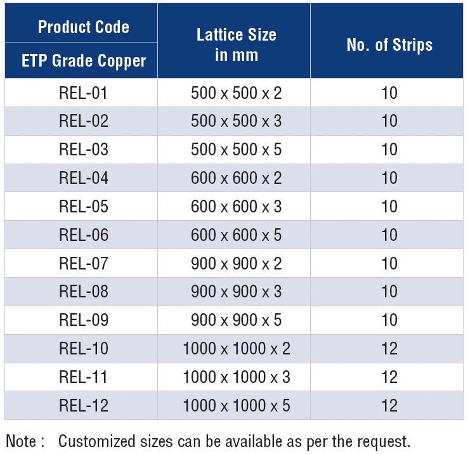Click the Product Code column header
This screenshot has width=468, height=454.
[83, 27]
